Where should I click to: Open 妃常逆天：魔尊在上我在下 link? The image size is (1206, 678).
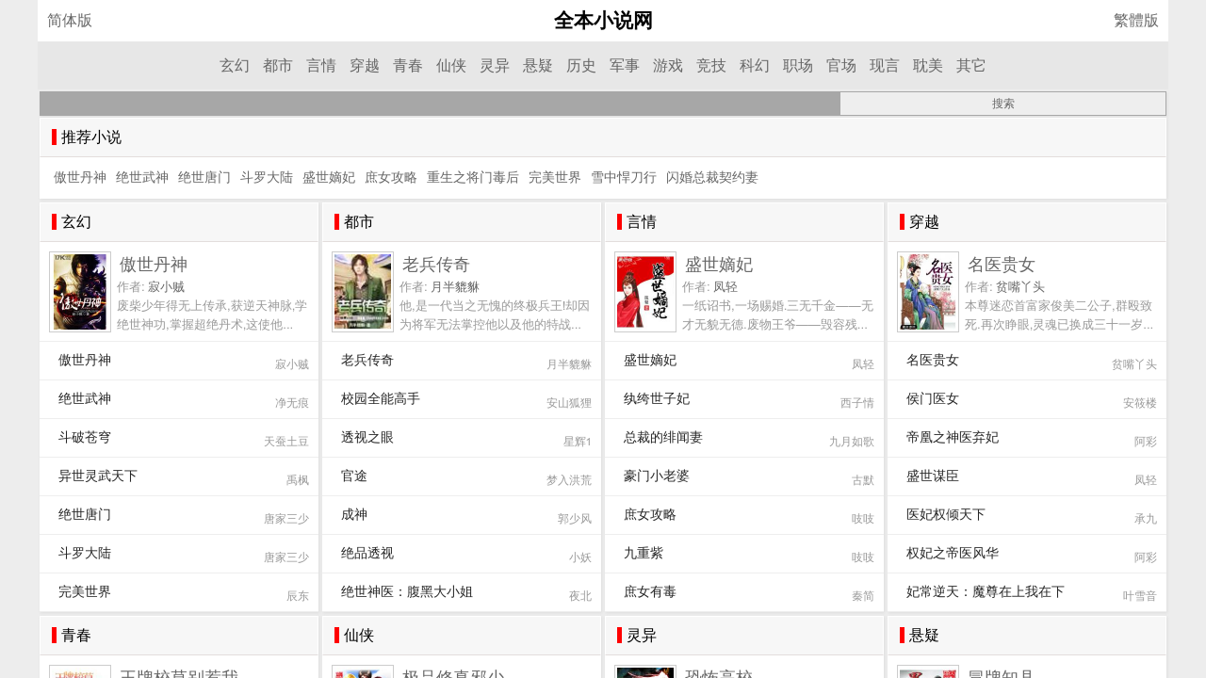pos(986,591)
